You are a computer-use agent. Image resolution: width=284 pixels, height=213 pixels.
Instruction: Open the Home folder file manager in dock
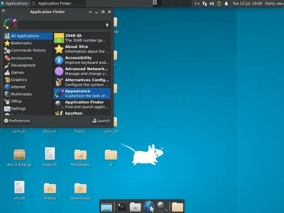135,207
